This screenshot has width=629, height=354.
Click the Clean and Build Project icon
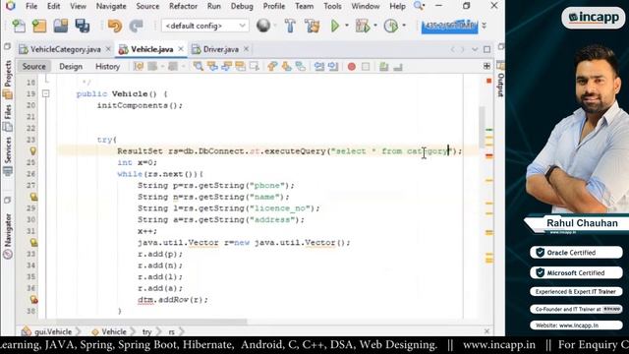(x=313, y=27)
